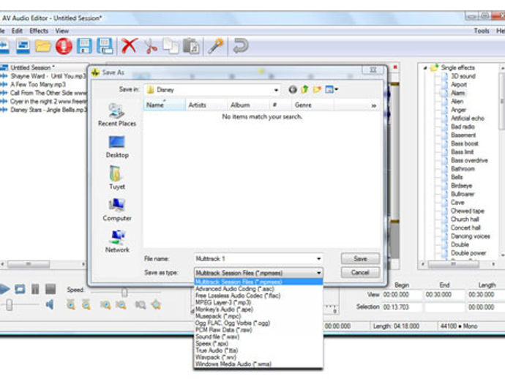505x379 pixels.
Task: Click the microphone tool icon in toolbar
Action: (x=215, y=46)
